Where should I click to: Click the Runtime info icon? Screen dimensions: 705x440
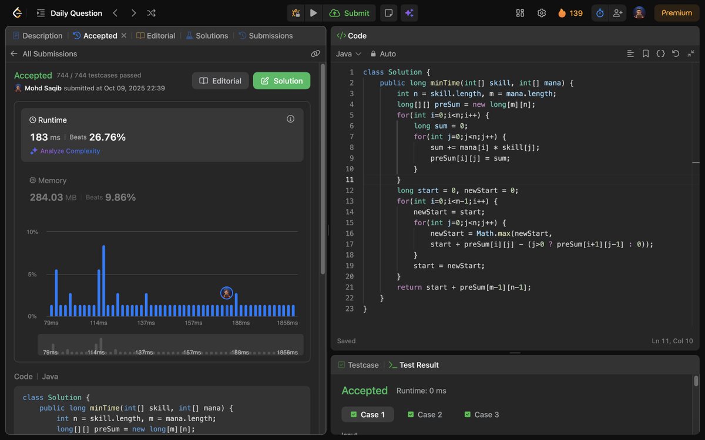coord(290,119)
